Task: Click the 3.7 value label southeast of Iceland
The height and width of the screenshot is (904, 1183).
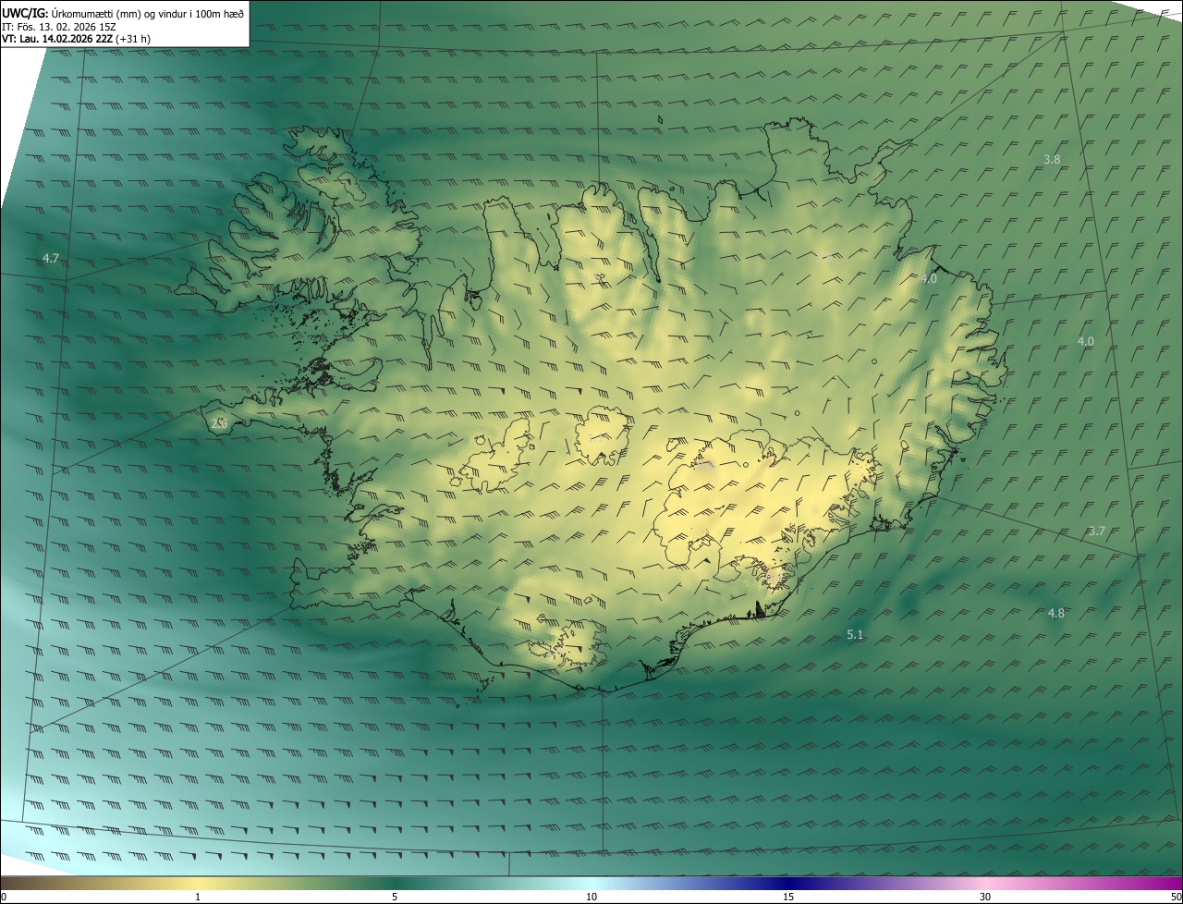Action: click(x=1096, y=531)
